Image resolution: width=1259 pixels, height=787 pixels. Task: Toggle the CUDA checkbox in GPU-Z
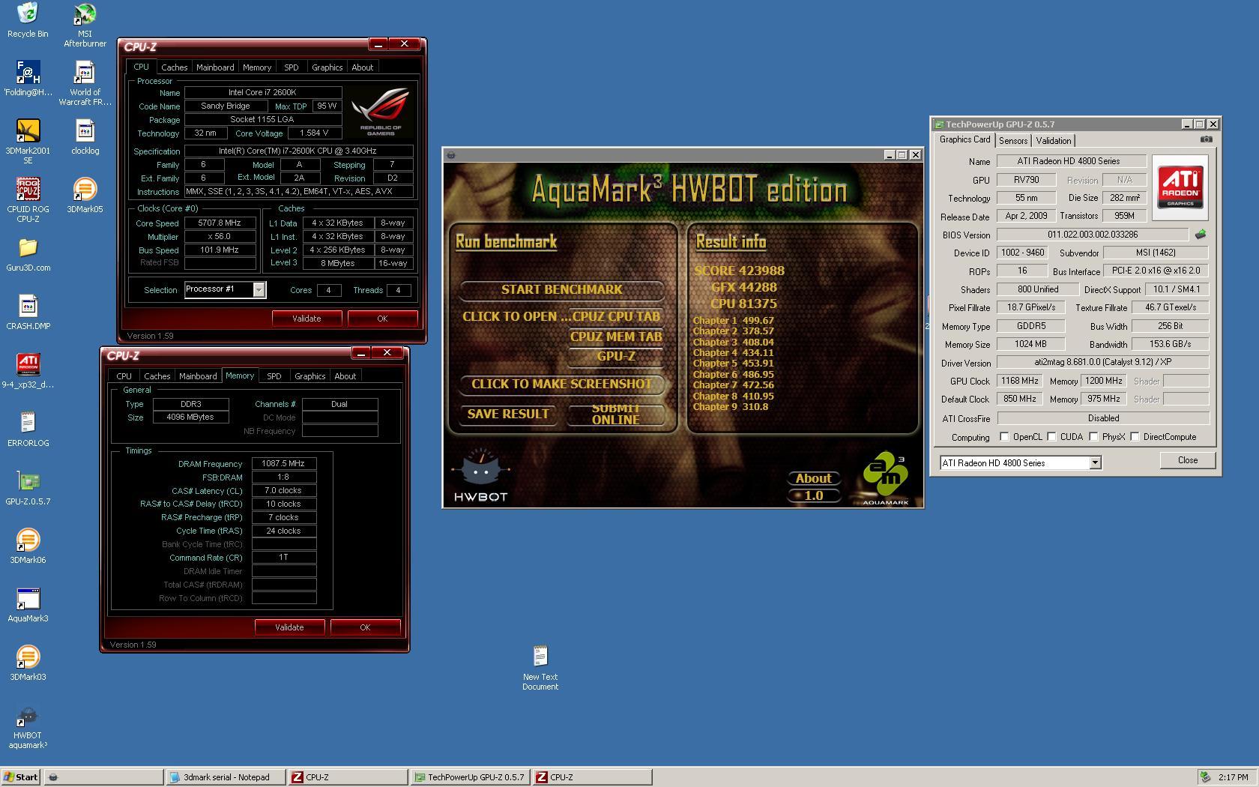[1051, 437]
